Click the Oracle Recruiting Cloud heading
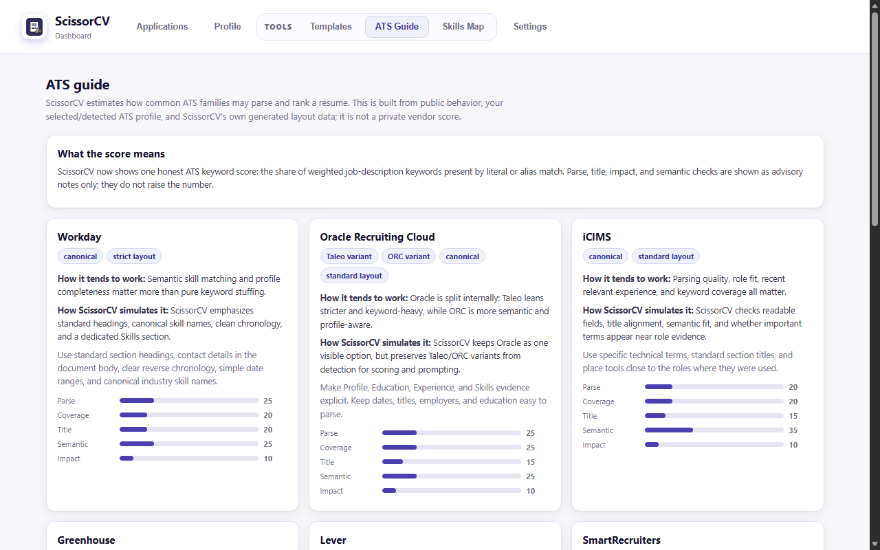 (x=377, y=237)
